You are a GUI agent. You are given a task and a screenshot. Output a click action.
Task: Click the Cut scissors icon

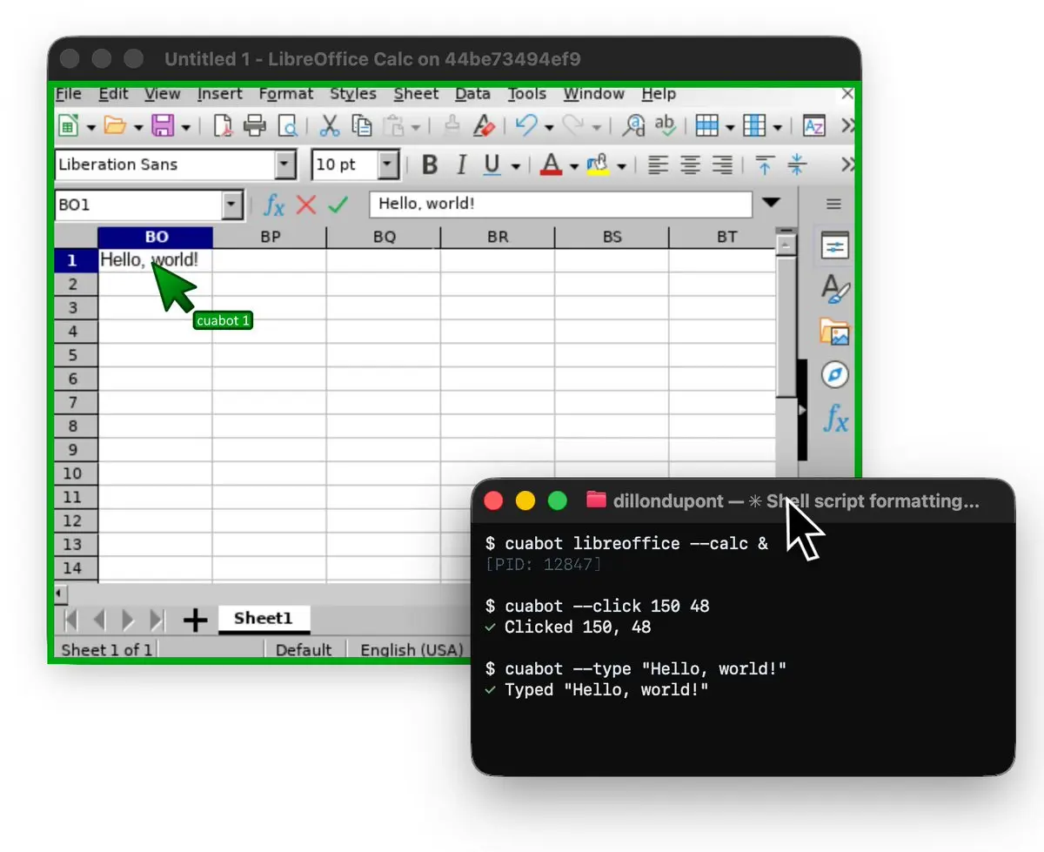pos(329,126)
